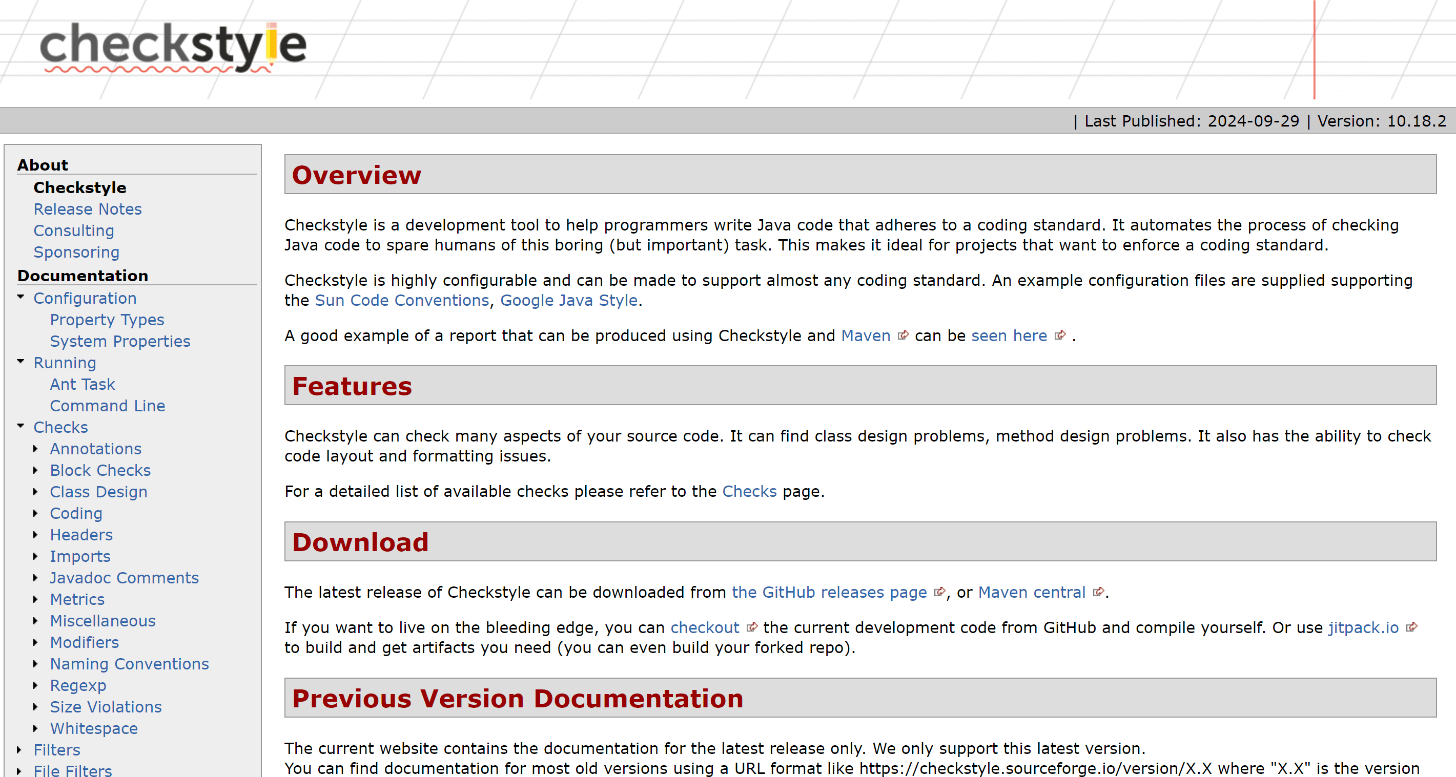Collapse the Checks tree section
The width and height of the screenshot is (1456, 777).
(x=21, y=426)
